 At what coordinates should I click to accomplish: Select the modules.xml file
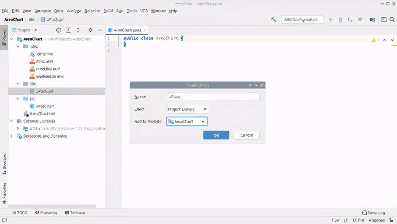(x=48, y=69)
